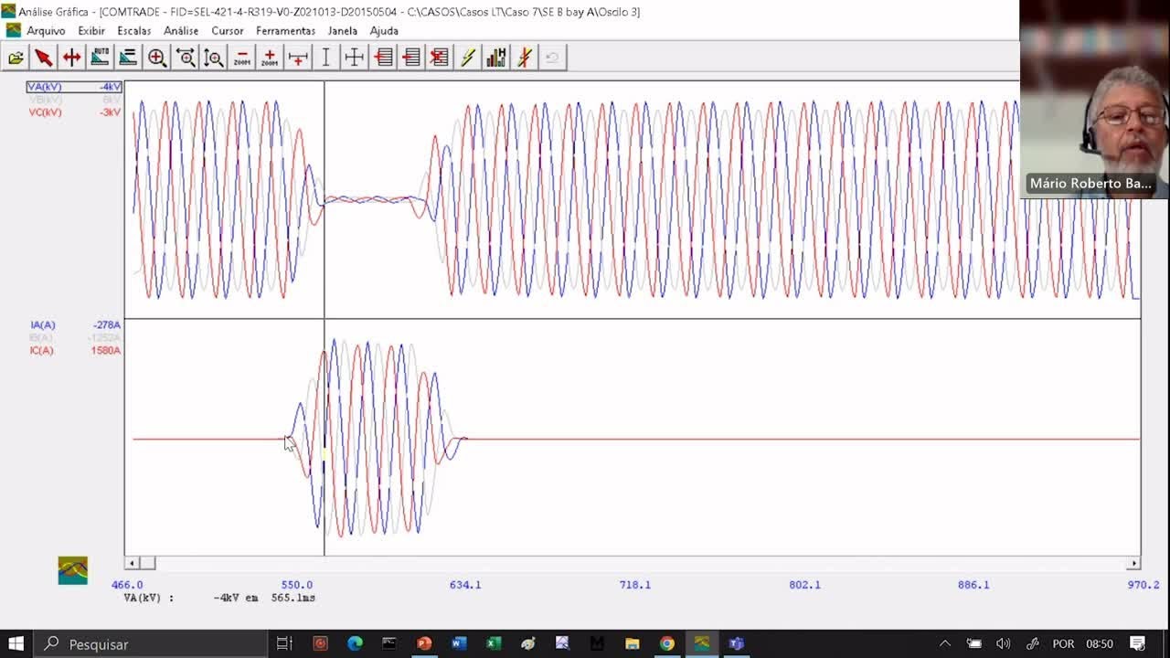Click the greyed undo arrow icon
1170x658 pixels.
[x=552, y=58]
